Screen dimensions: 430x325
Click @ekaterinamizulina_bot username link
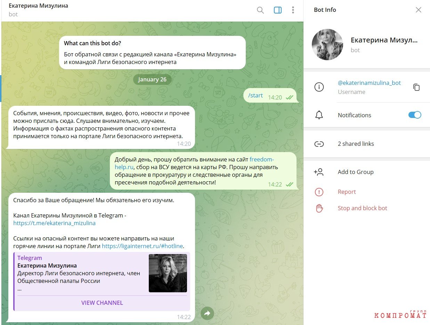click(369, 83)
